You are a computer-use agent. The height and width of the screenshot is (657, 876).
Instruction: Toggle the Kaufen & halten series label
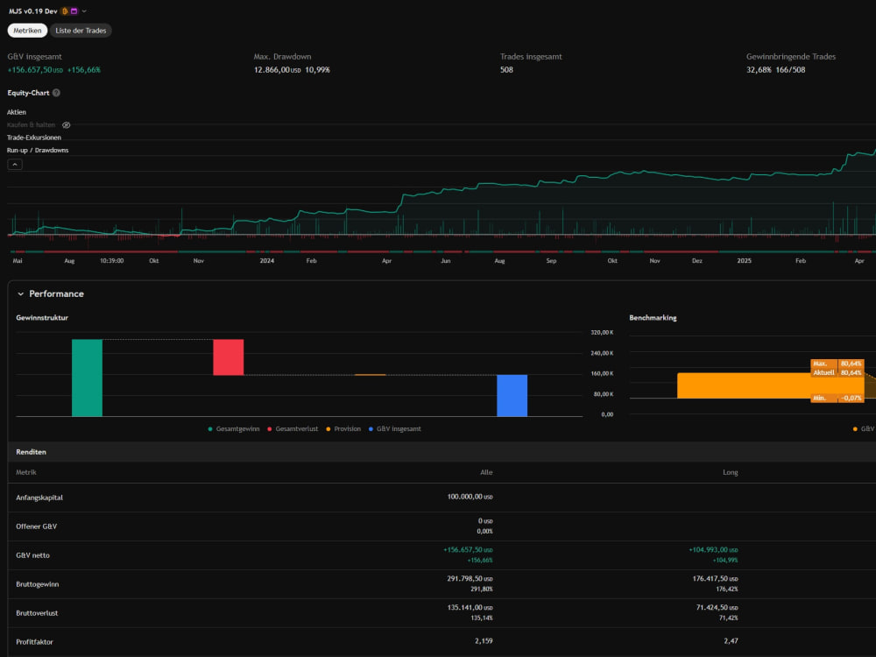pyautogui.click(x=32, y=125)
